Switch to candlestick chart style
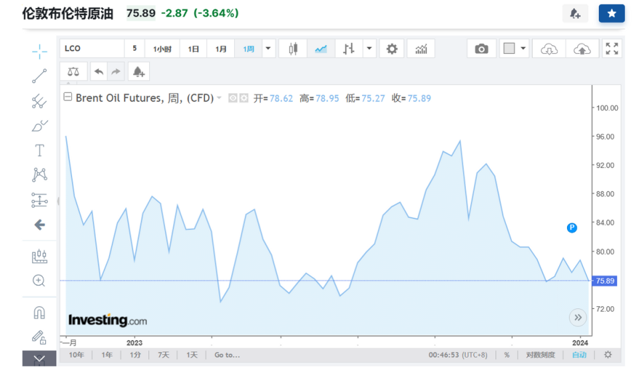Viewport: 639px width, 370px height. pyautogui.click(x=293, y=48)
